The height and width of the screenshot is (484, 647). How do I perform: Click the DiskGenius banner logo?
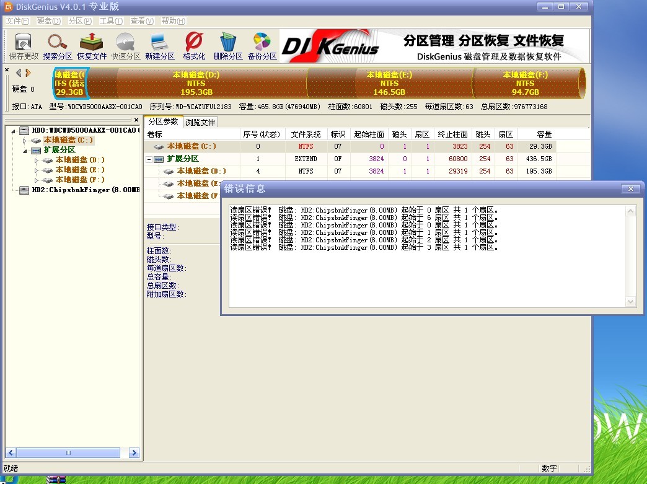[x=330, y=46]
